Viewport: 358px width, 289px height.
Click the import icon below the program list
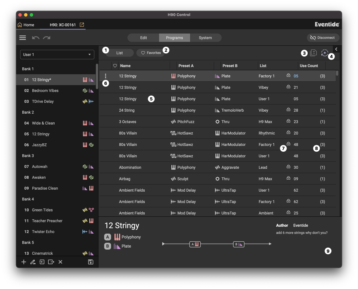pyautogui.click(x=42, y=262)
